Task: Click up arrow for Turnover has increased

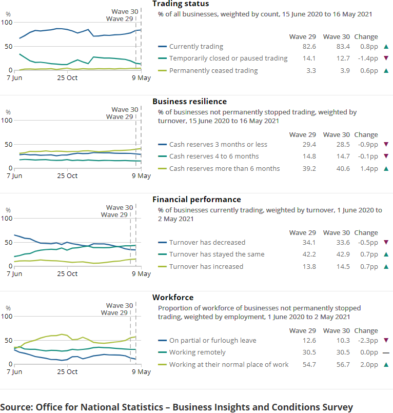Action: click(386, 267)
